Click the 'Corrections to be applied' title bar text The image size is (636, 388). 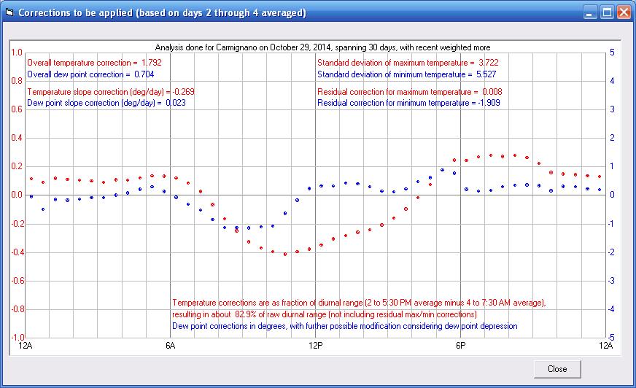[162, 13]
